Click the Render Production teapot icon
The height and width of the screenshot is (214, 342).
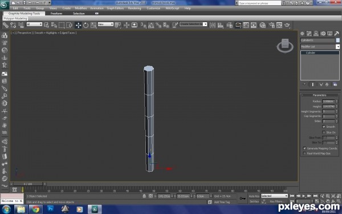tap(287, 25)
